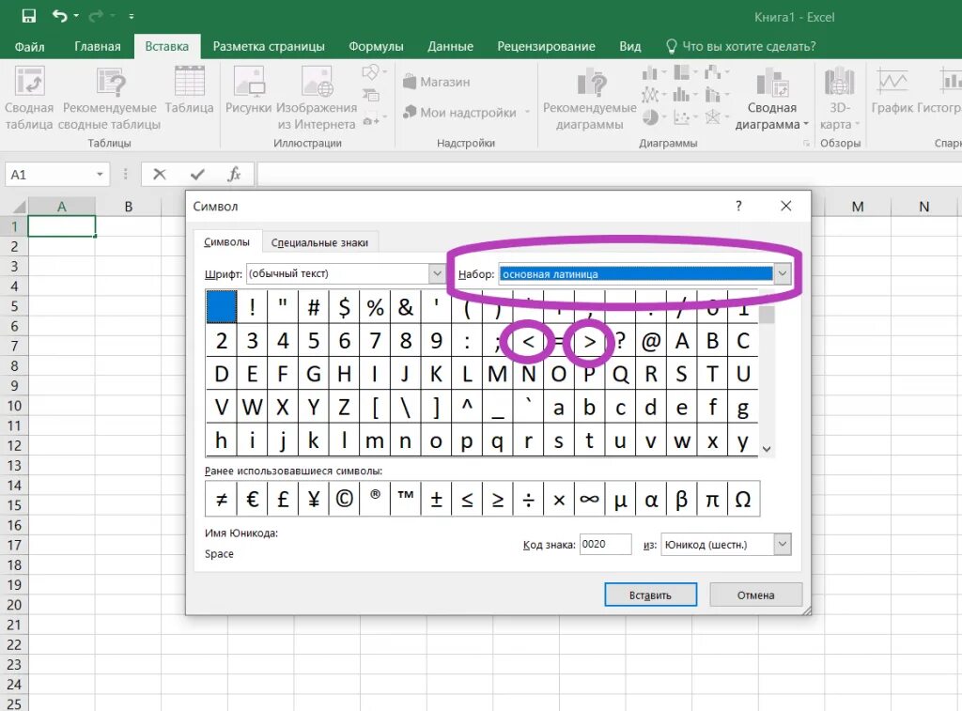Pick the euro sign from recent symbols
Viewport: 962px width, 711px height.
pos(252,500)
